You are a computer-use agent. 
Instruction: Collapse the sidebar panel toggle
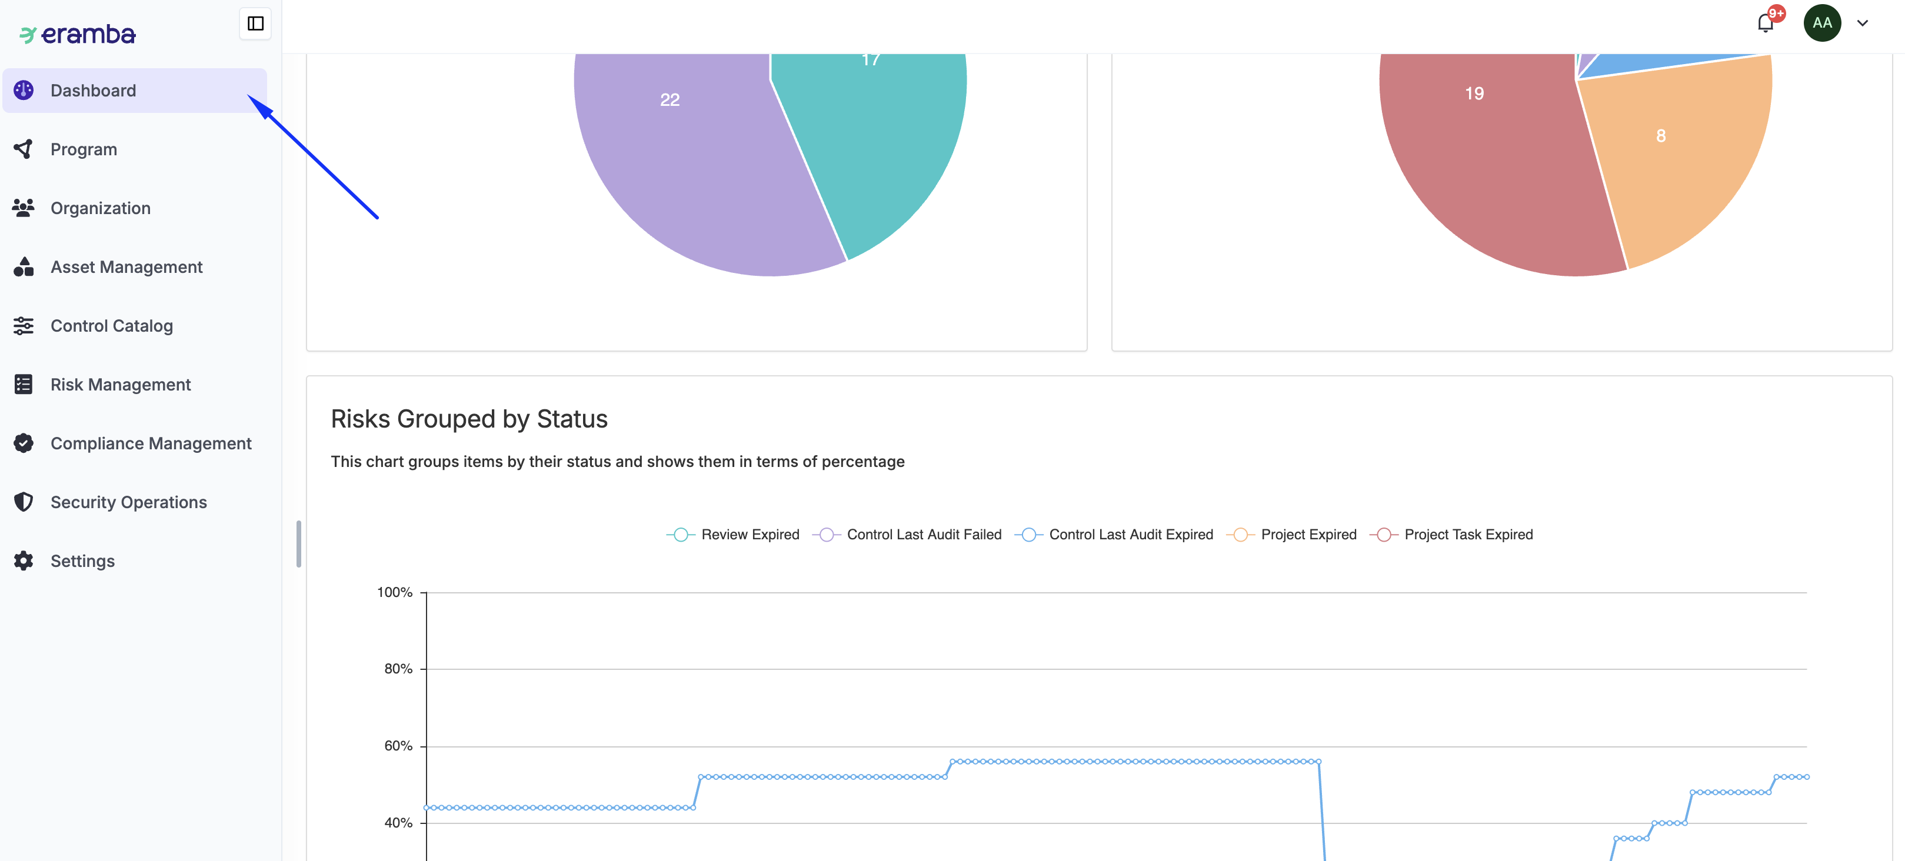click(x=255, y=24)
